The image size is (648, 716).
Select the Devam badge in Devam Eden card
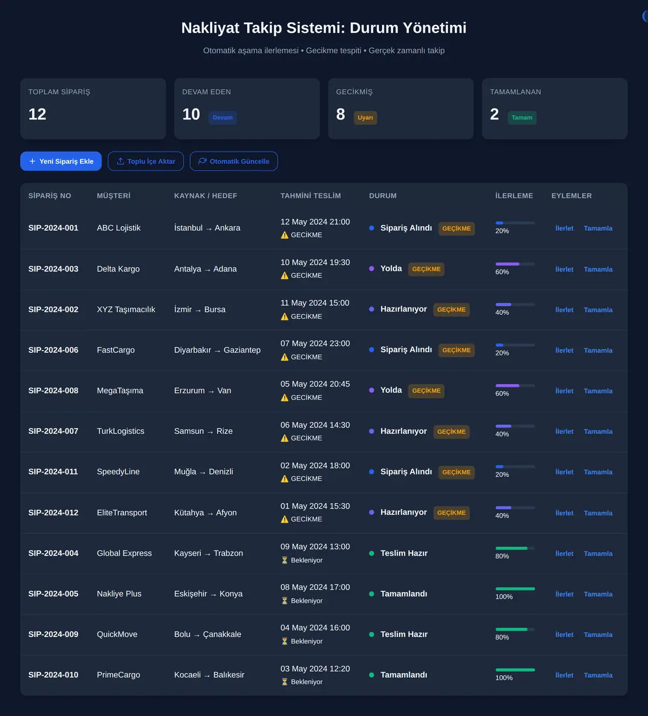222,118
